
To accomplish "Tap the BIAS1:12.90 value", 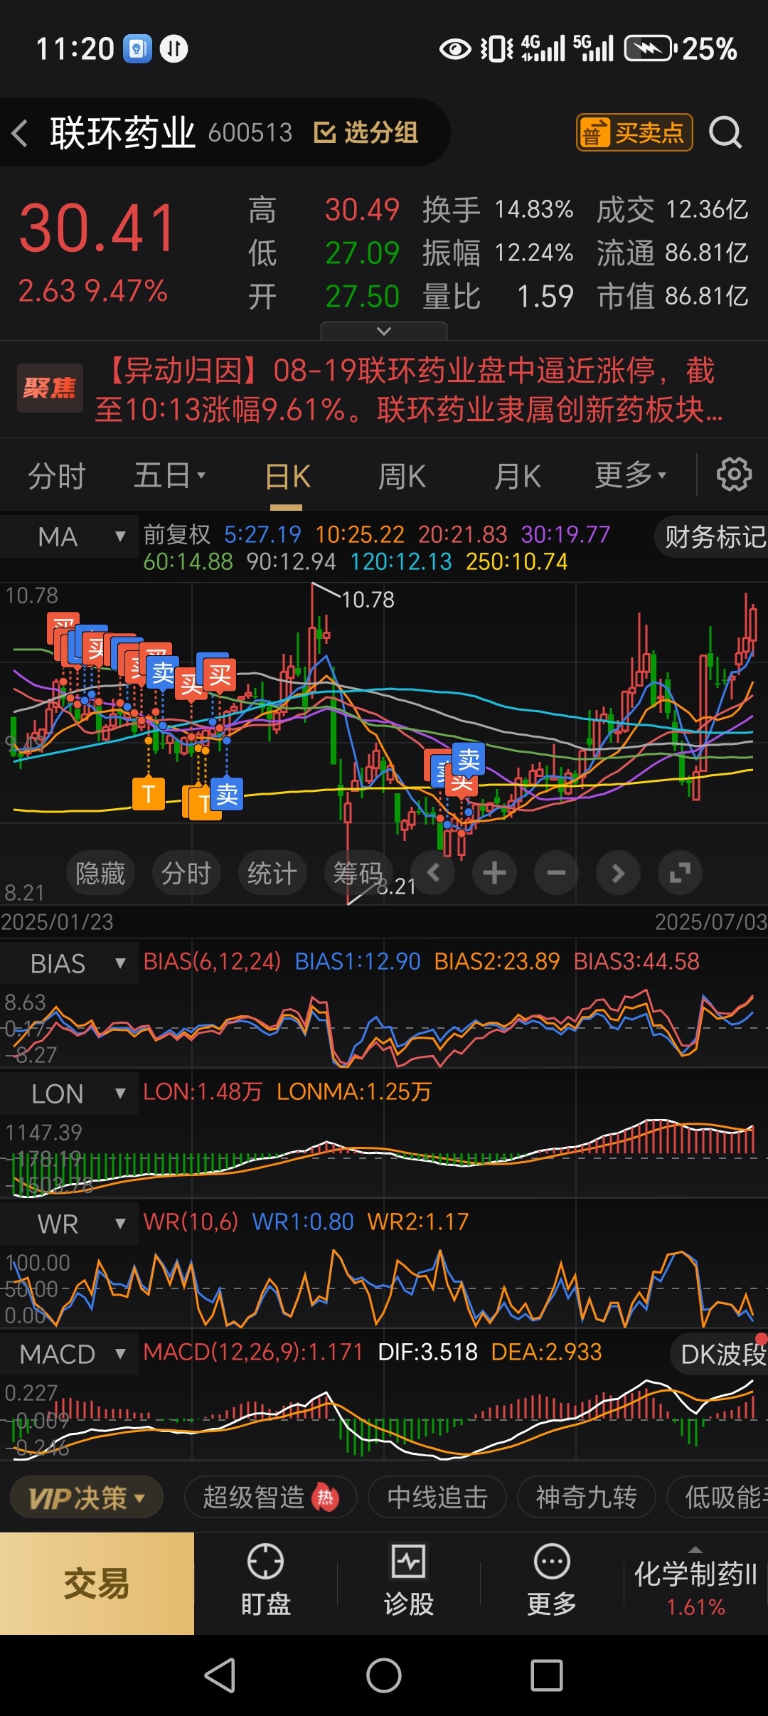I will pos(358,962).
